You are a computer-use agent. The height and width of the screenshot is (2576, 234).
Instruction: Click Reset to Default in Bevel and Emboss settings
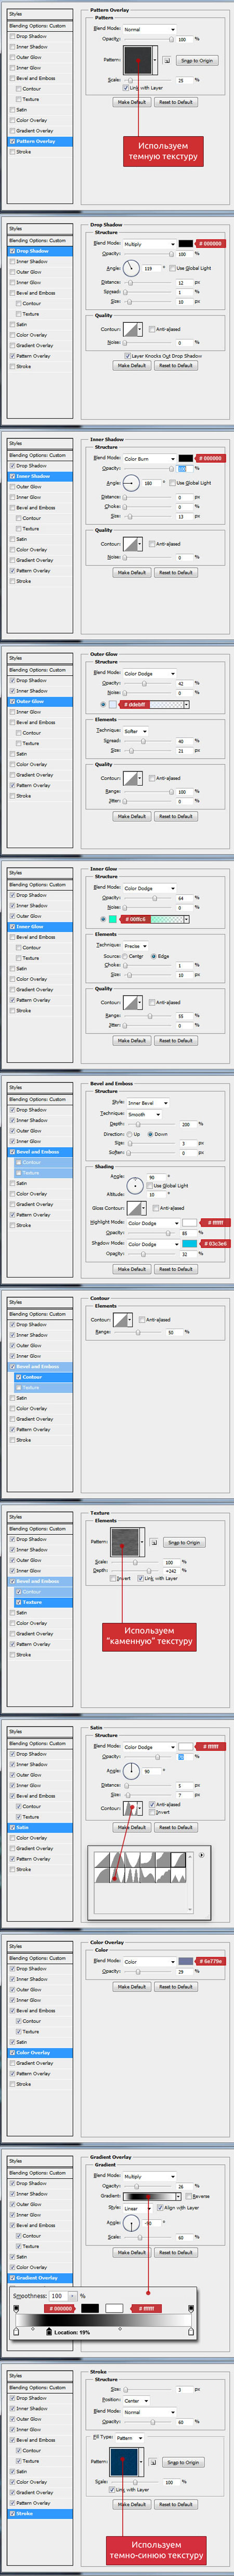(175, 1269)
